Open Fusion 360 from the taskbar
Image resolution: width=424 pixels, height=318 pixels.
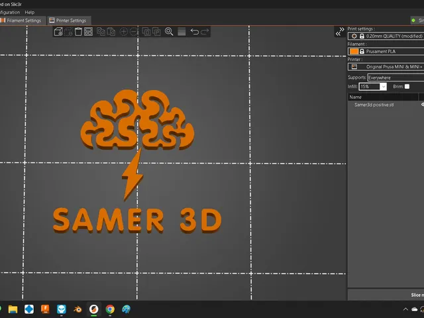(45, 309)
